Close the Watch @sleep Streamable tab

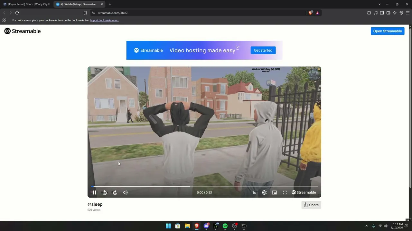click(102, 4)
